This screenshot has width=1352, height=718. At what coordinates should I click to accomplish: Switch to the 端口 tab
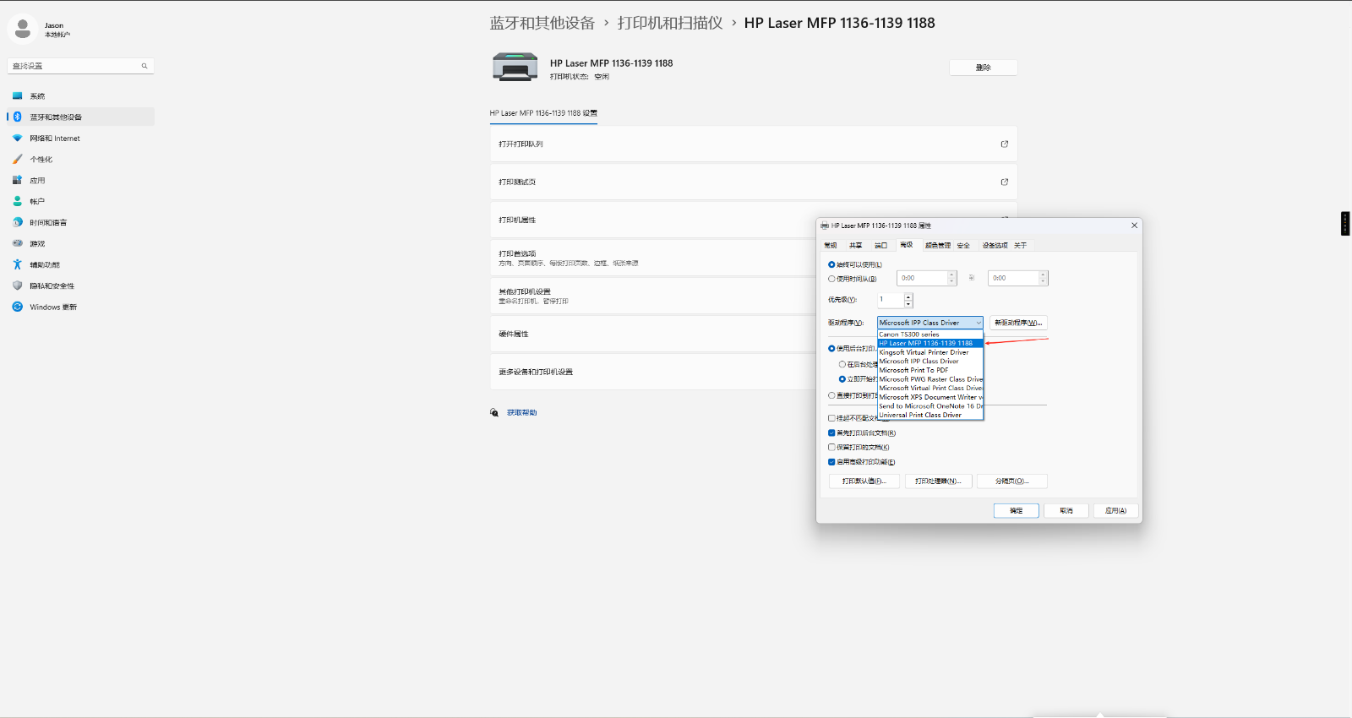click(x=880, y=246)
